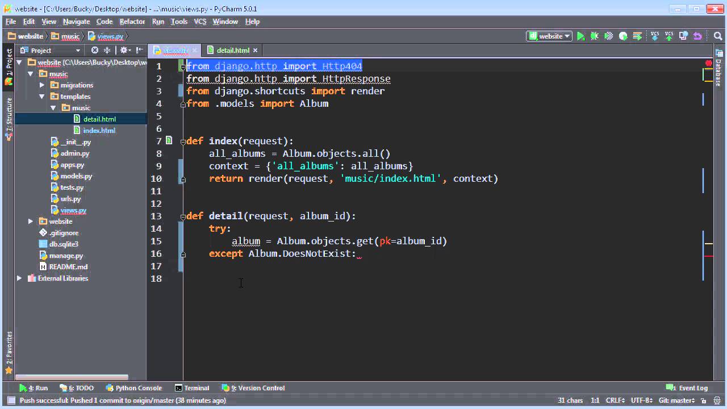The image size is (727, 409).
Task: Toggle the Python Console tool window
Action: tap(134, 388)
